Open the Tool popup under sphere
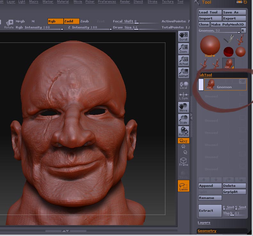 (x=210, y=56)
